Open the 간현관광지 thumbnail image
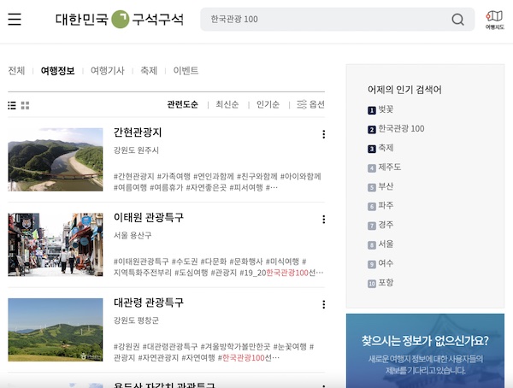Image resolution: width=513 pixels, height=388 pixels. 56,159
